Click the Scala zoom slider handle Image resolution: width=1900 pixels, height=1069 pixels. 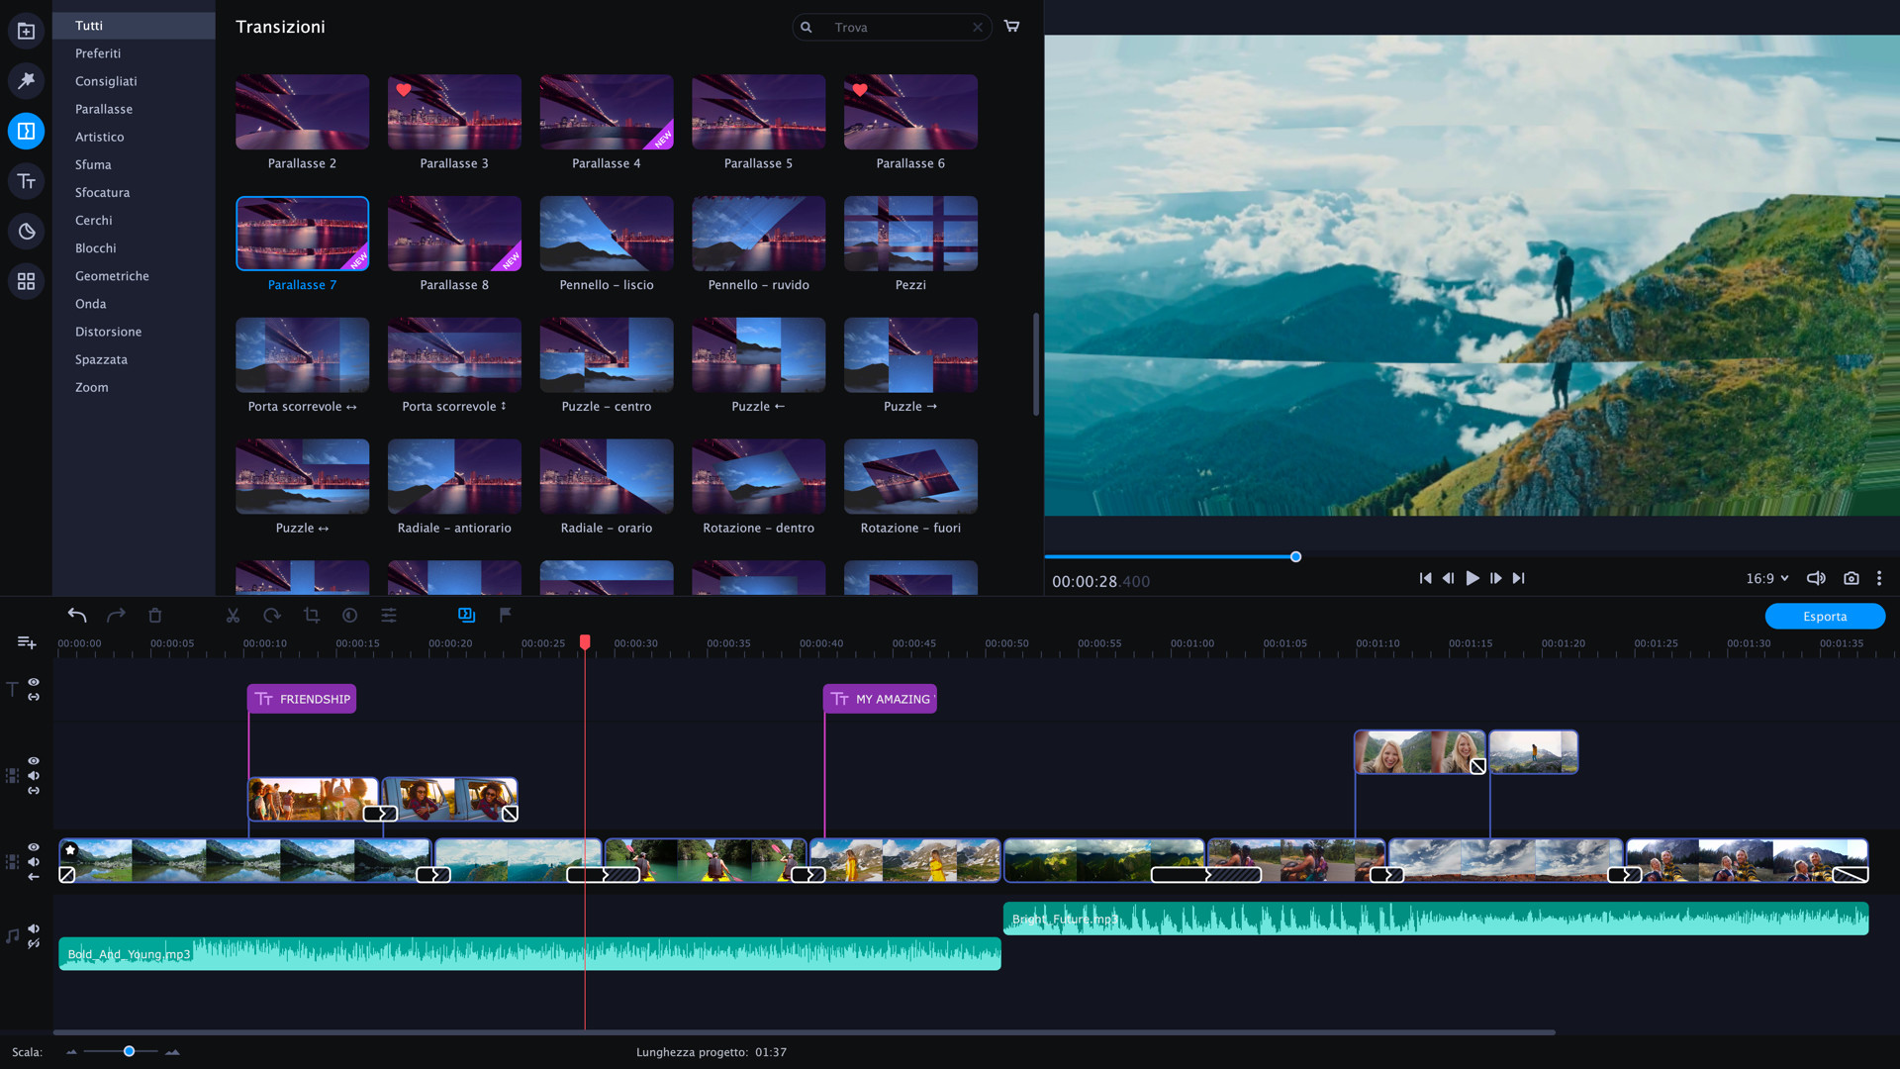pyautogui.click(x=129, y=1051)
